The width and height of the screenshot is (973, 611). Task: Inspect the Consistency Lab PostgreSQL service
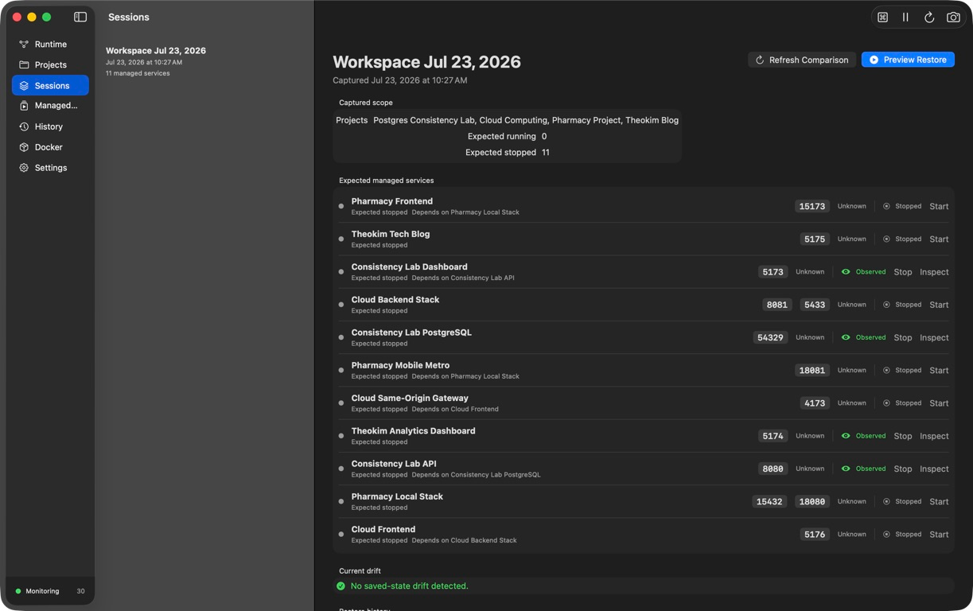coord(934,337)
